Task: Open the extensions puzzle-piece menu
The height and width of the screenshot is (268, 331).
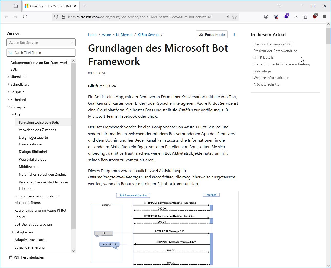Action: point(305,17)
